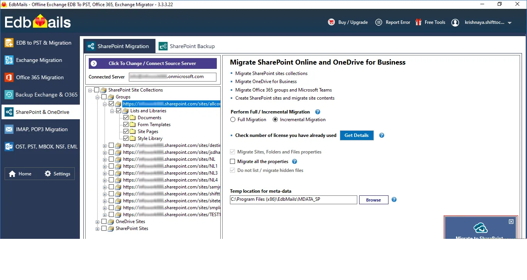Click the SharePoint & OneDrive share icon
Screen dimensions: 527x280
[9, 112]
